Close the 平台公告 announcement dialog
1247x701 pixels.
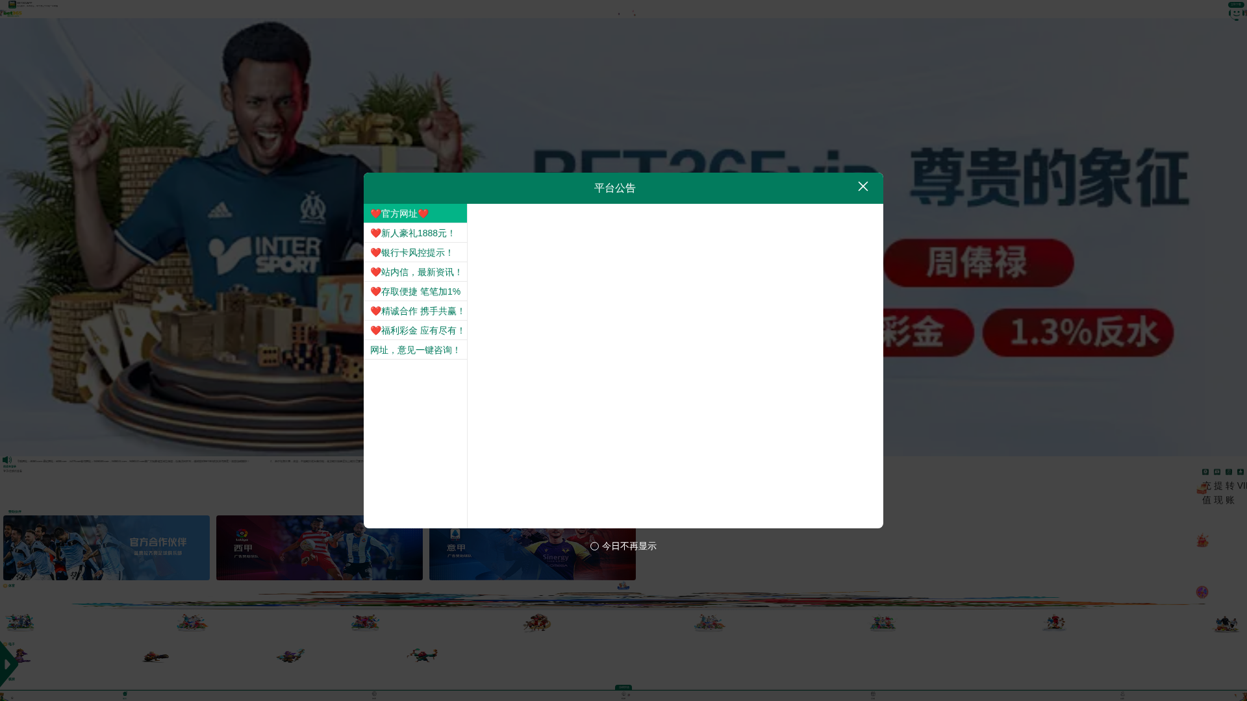(x=863, y=187)
